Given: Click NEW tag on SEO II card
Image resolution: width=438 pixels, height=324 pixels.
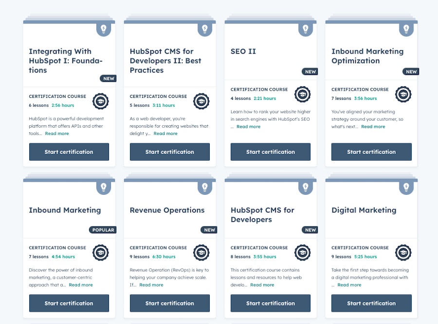Looking at the screenshot, I should [x=310, y=72].
